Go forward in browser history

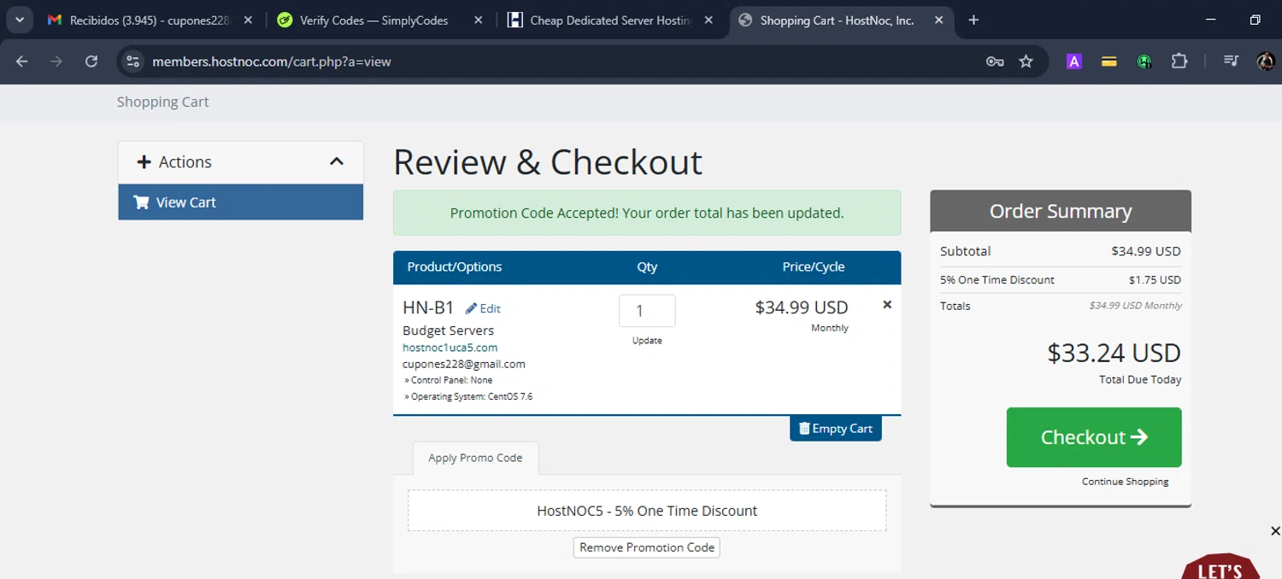coord(56,61)
